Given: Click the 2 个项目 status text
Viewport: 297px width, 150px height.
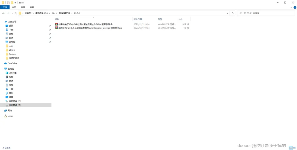Looking at the screenshot, I should tap(7, 148).
